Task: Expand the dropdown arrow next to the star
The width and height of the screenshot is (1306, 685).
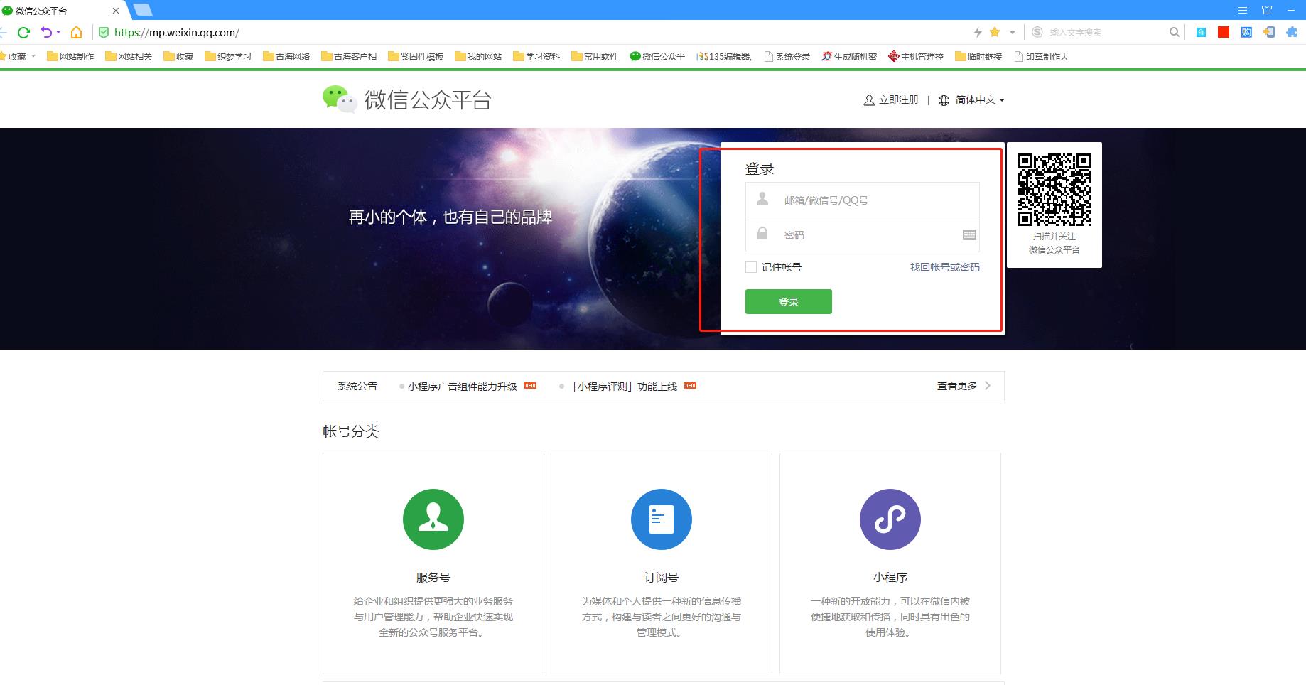Action: coord(1013,32)
